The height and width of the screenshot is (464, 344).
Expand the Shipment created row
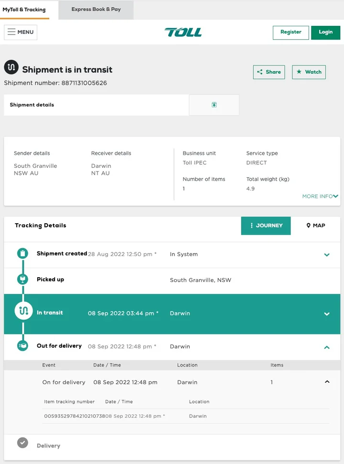tap(327, 255)
